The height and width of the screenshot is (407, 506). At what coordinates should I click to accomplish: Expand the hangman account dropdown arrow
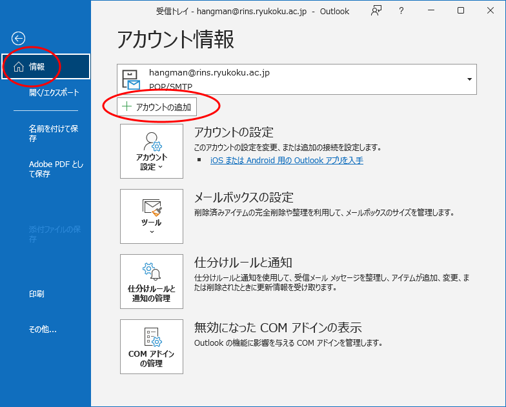pos(470,79)
